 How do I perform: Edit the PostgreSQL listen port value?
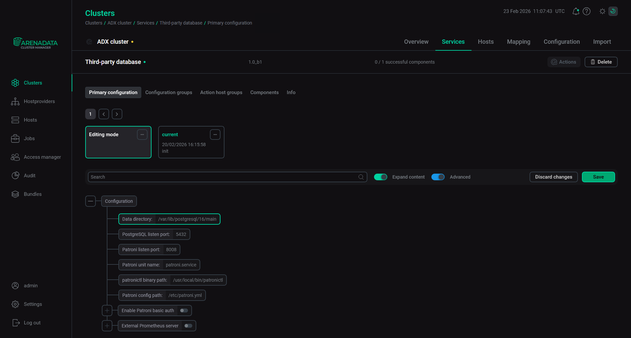[x=181, y=234]
